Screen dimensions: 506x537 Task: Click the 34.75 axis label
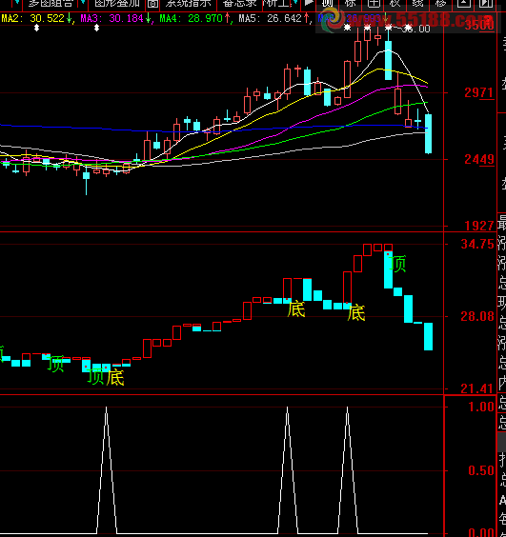pyautogui.click(x=477, y=244)
